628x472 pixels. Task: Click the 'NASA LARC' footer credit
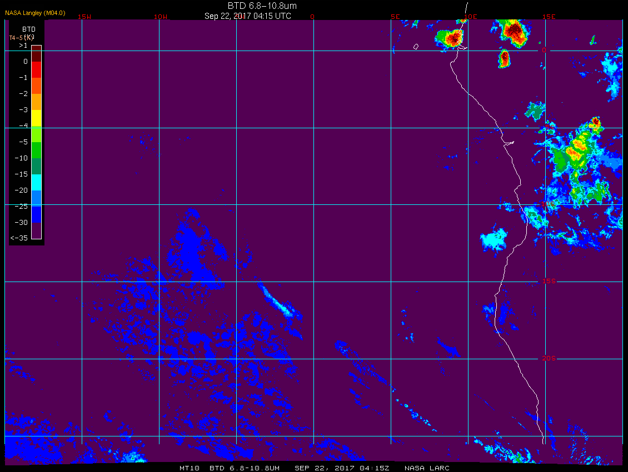(427, 468)
